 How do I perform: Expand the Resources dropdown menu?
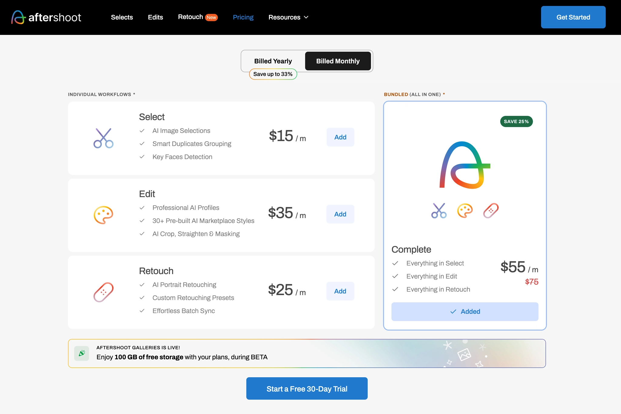pyautogui.click(x=288, y=17)
